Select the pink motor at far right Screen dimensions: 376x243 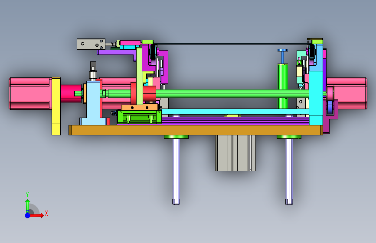347,93
